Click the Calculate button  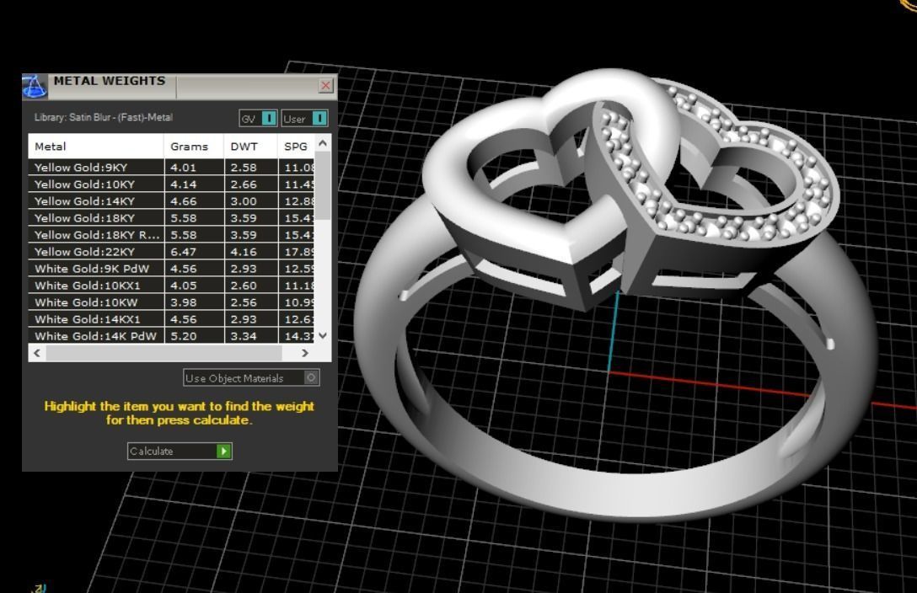pos(180,451)
